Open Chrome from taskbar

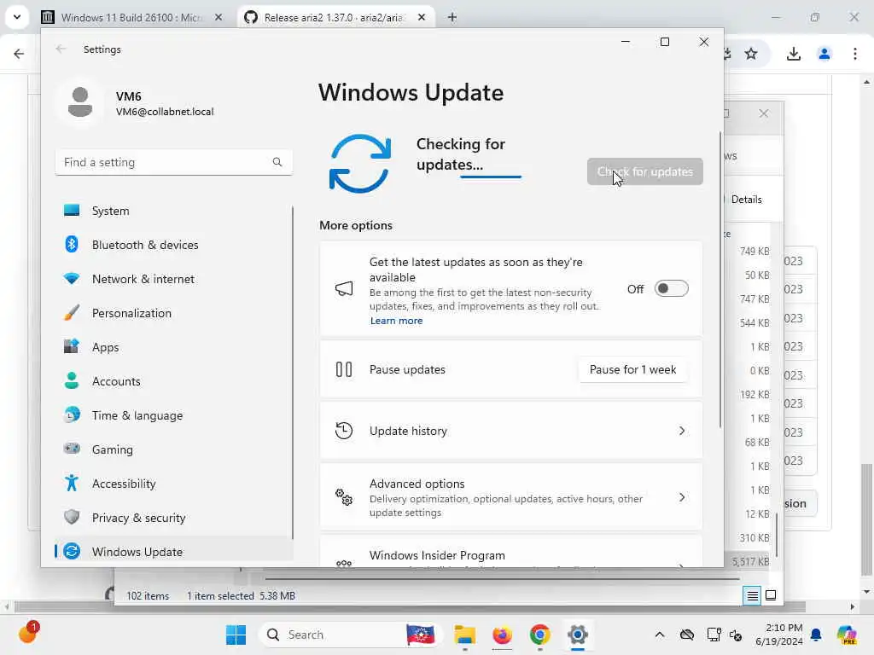point(539,635)
